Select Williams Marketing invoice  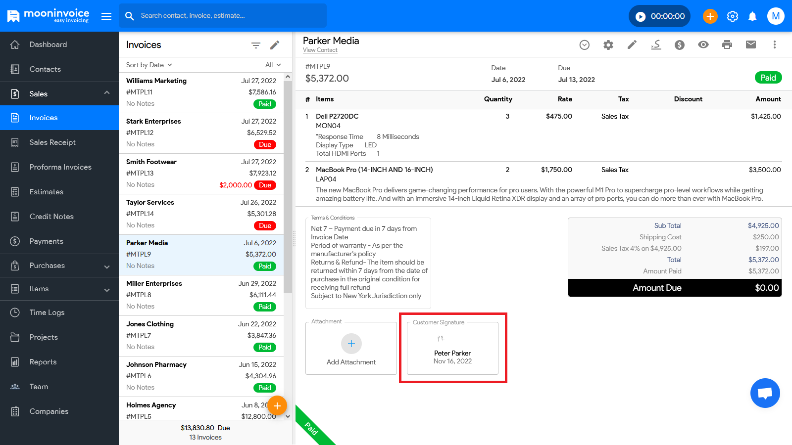tap(201, 92)
